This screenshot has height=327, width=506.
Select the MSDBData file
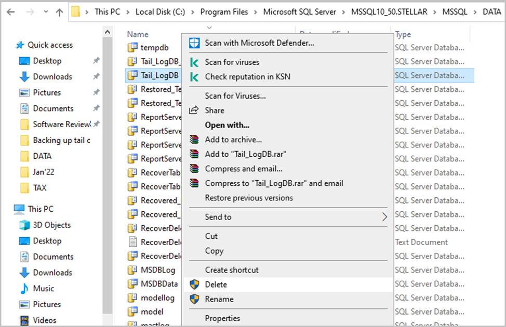(x=159, y=284)
